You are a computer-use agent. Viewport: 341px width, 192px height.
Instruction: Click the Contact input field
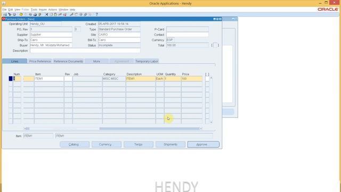pos(188,35)
